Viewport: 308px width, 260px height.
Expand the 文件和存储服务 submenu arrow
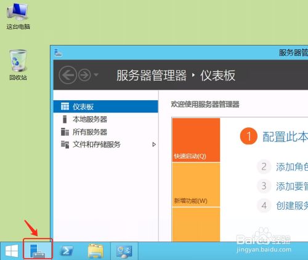[x=154, y=144]
